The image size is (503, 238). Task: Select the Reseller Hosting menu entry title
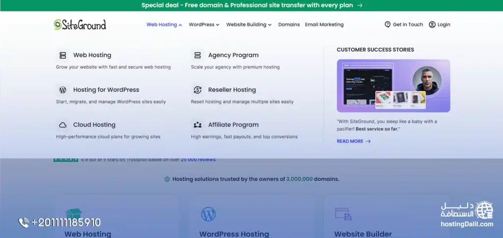(x=232, y=90)
